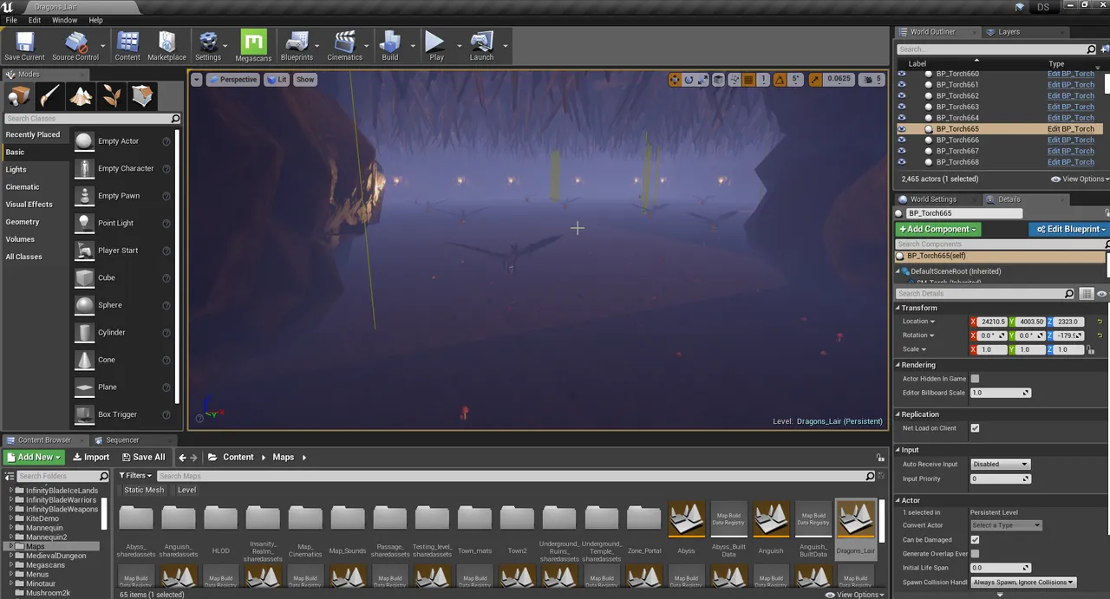Select the Paint mode brush icon

50,95
